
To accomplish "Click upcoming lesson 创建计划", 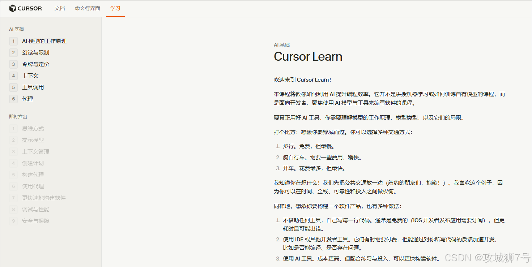I will 33,163.
